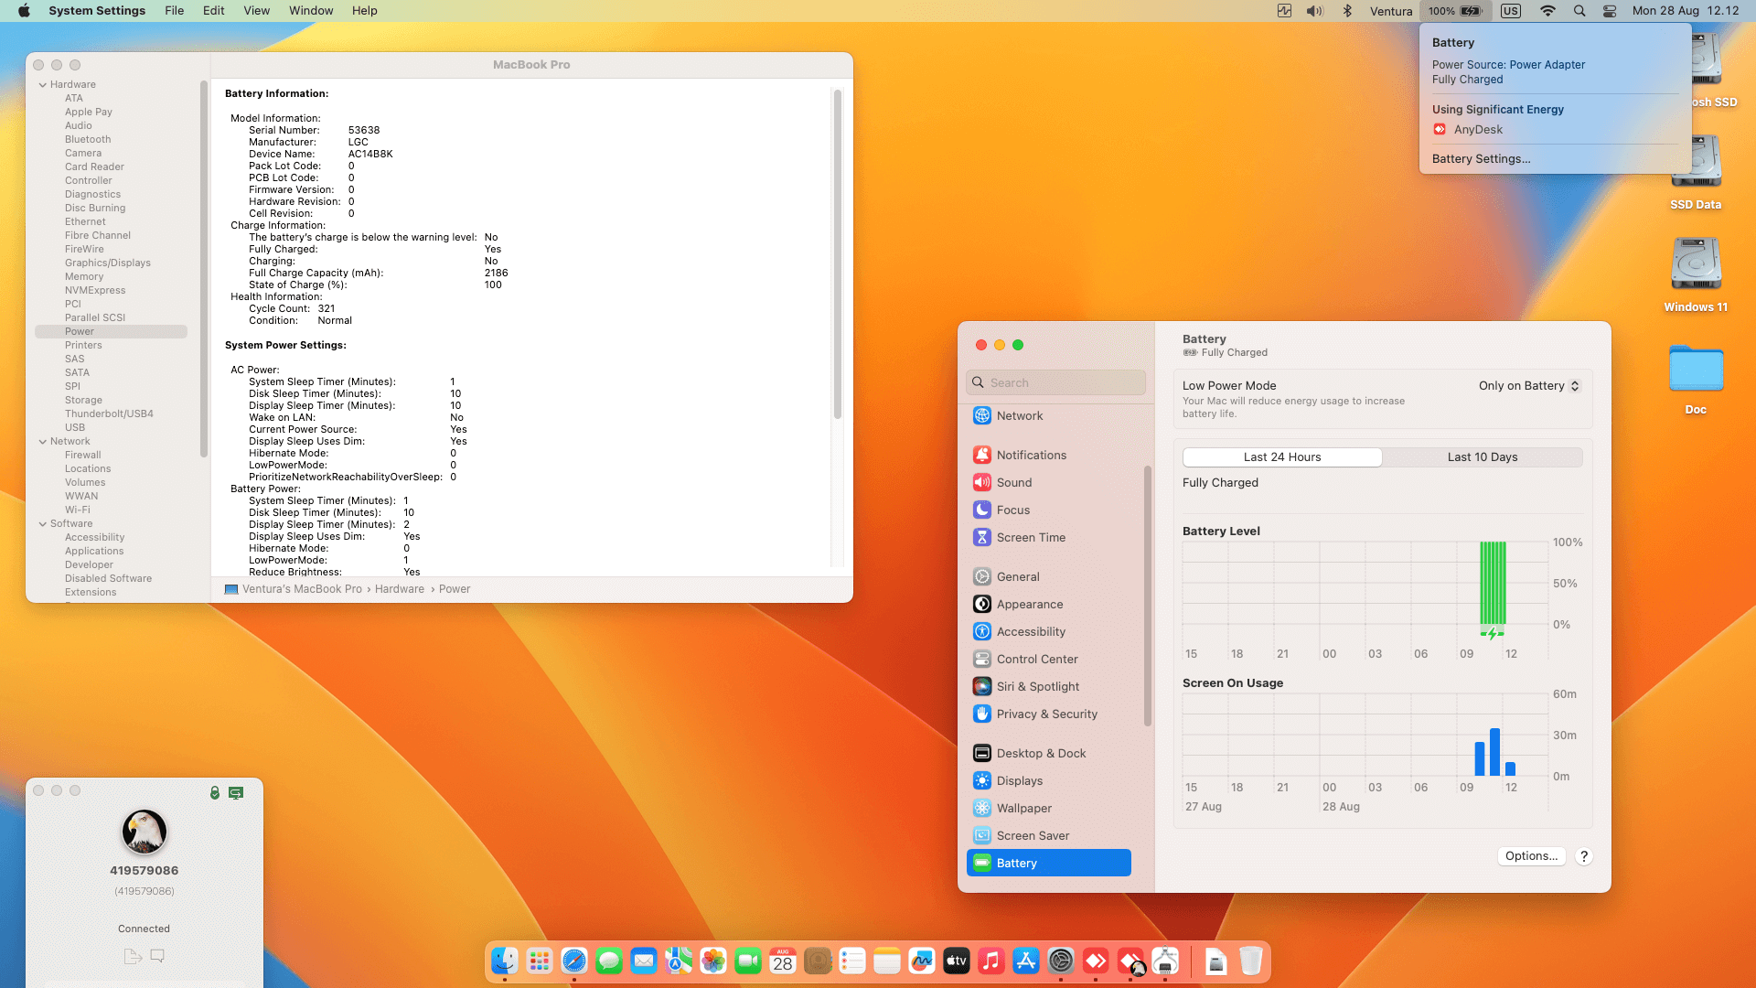The height and width of the screenshot is (988, 1756).
Task: Click the Search field in System Settings
Action: point(1055,381)
